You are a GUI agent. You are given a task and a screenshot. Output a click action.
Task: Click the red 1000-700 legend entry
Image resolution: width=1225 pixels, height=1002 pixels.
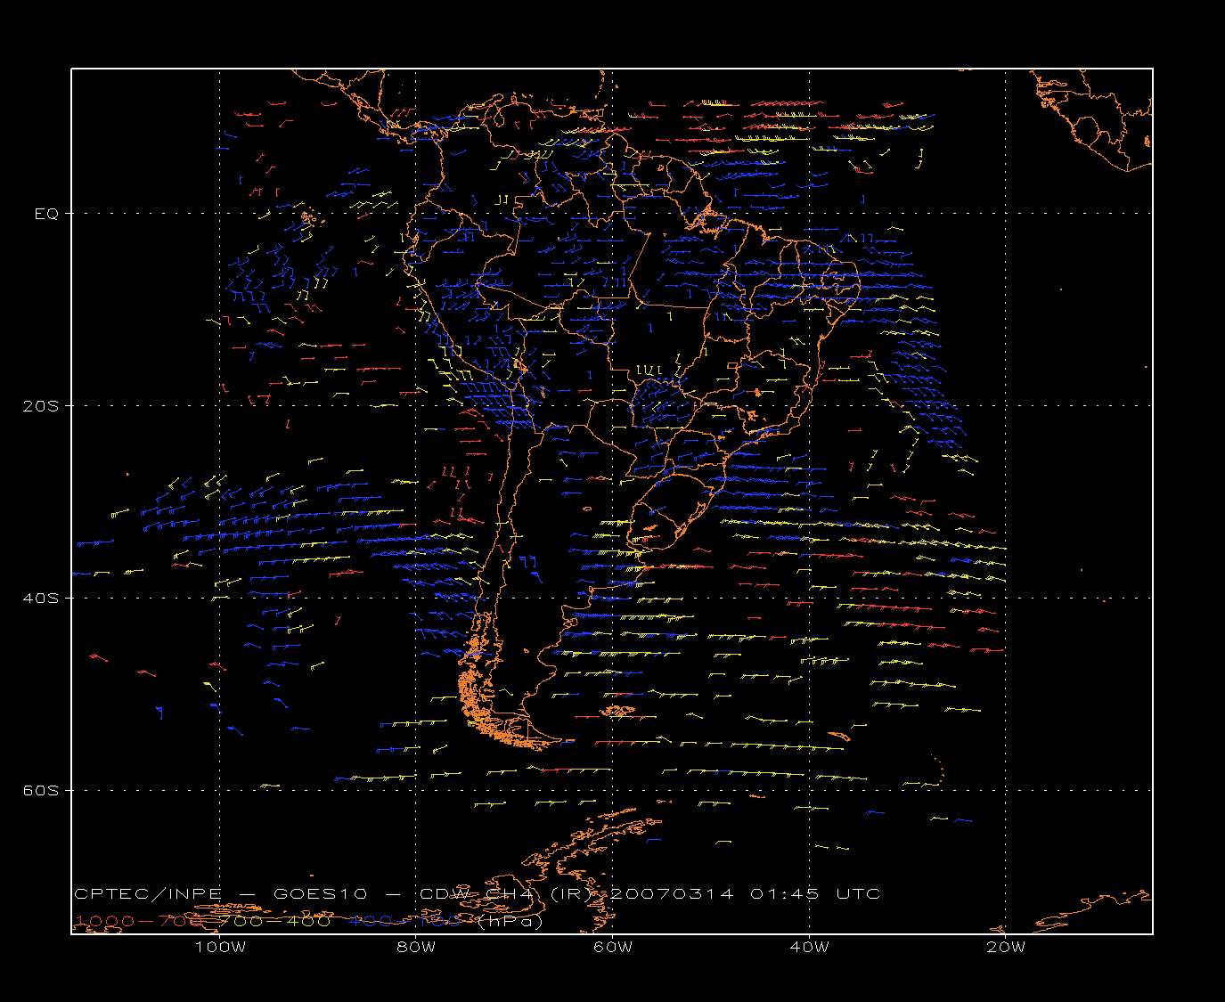click(137, 921)
